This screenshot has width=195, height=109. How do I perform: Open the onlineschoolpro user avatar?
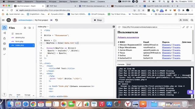[15, 20]
